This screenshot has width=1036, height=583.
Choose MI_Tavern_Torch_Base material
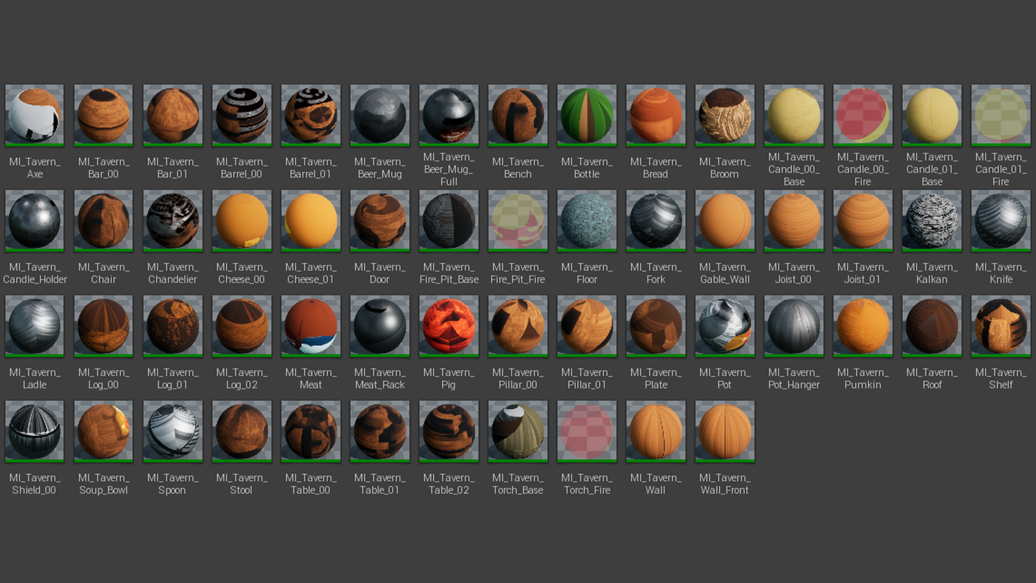click(x=518, y=431)
